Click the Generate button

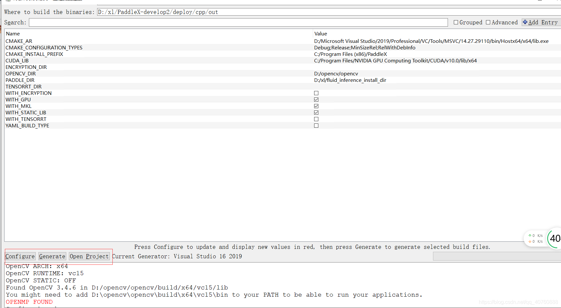click(x=52, y=256)
